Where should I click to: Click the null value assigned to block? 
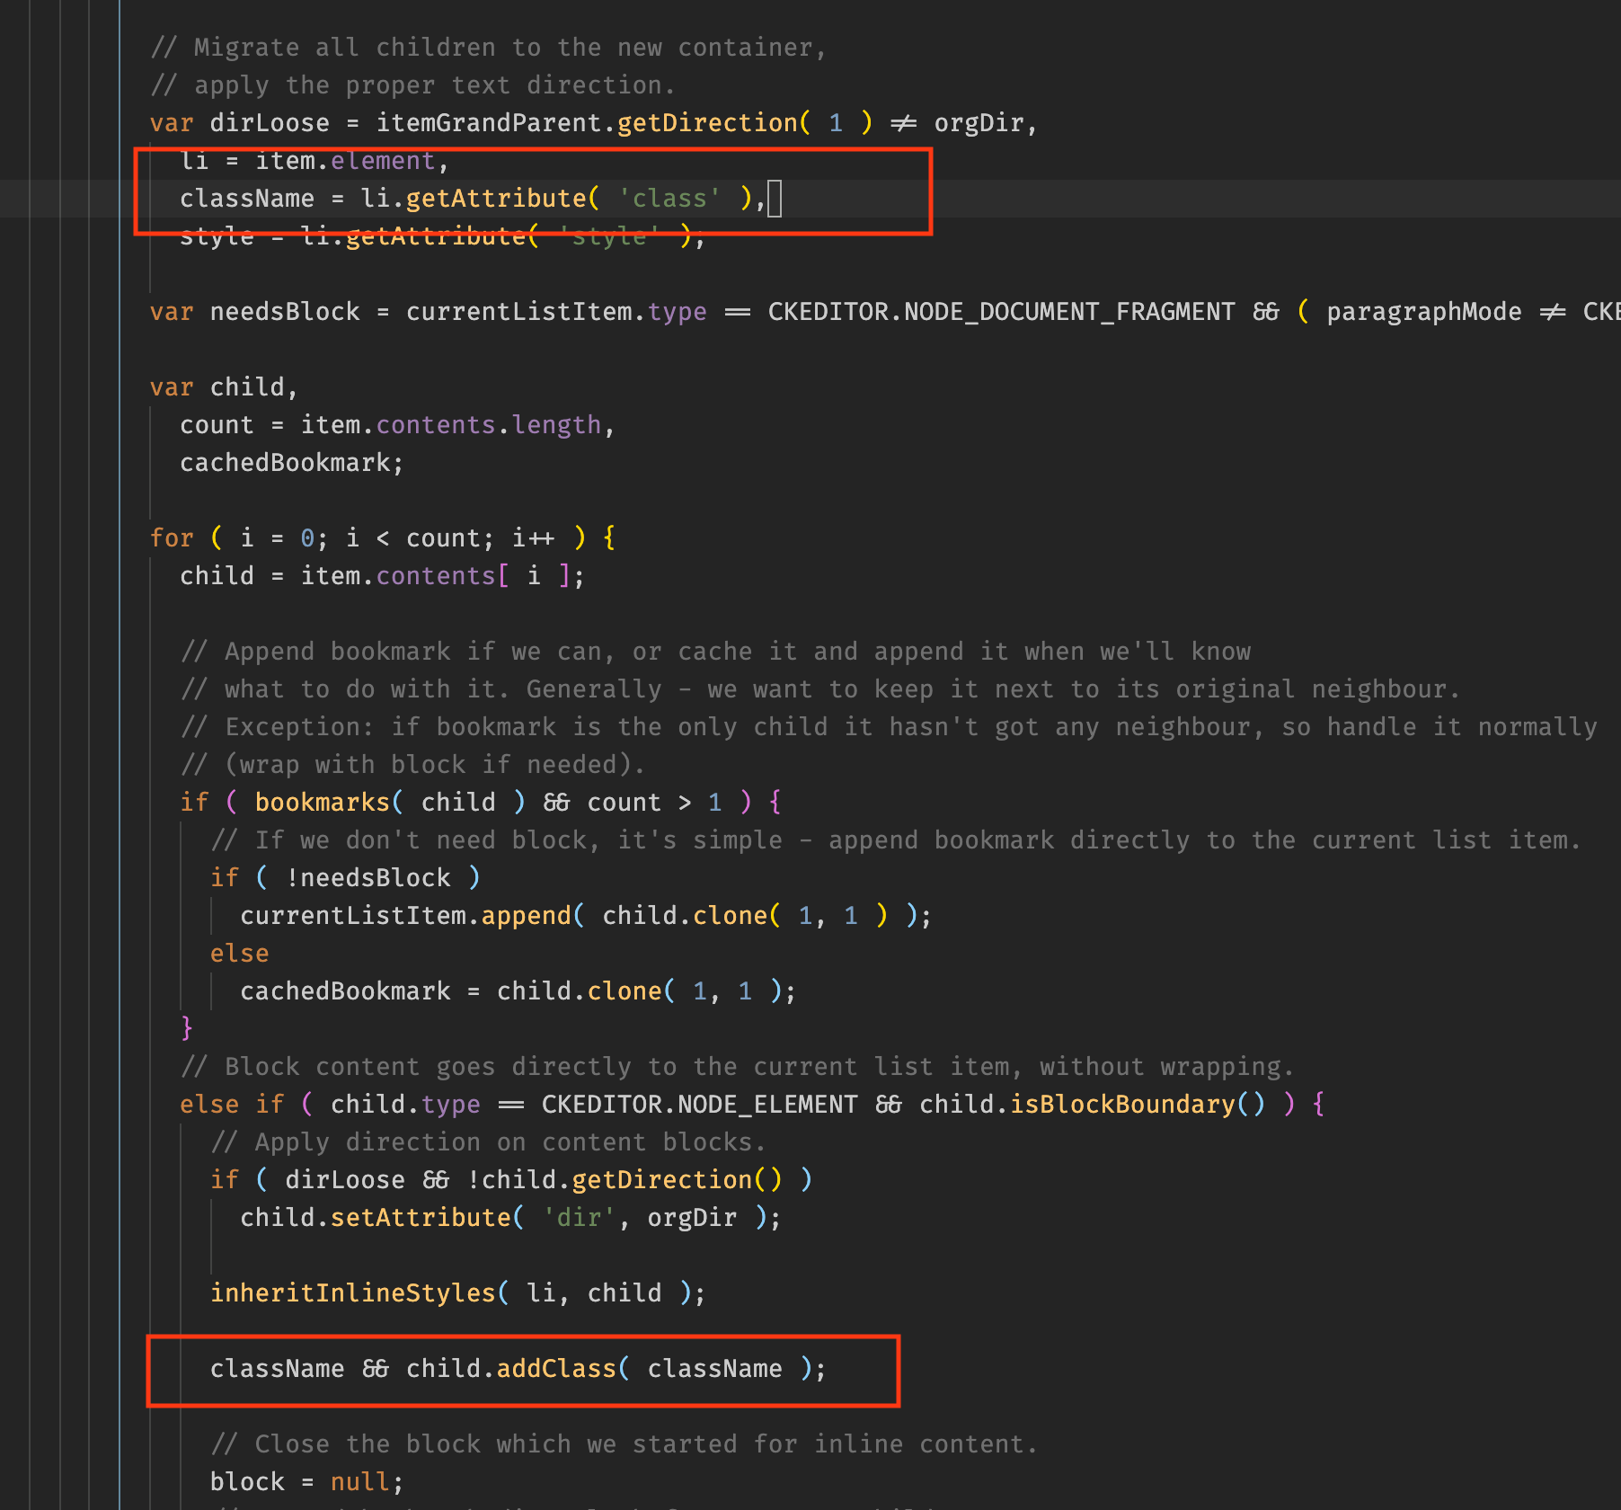(x=359, y=1481)
